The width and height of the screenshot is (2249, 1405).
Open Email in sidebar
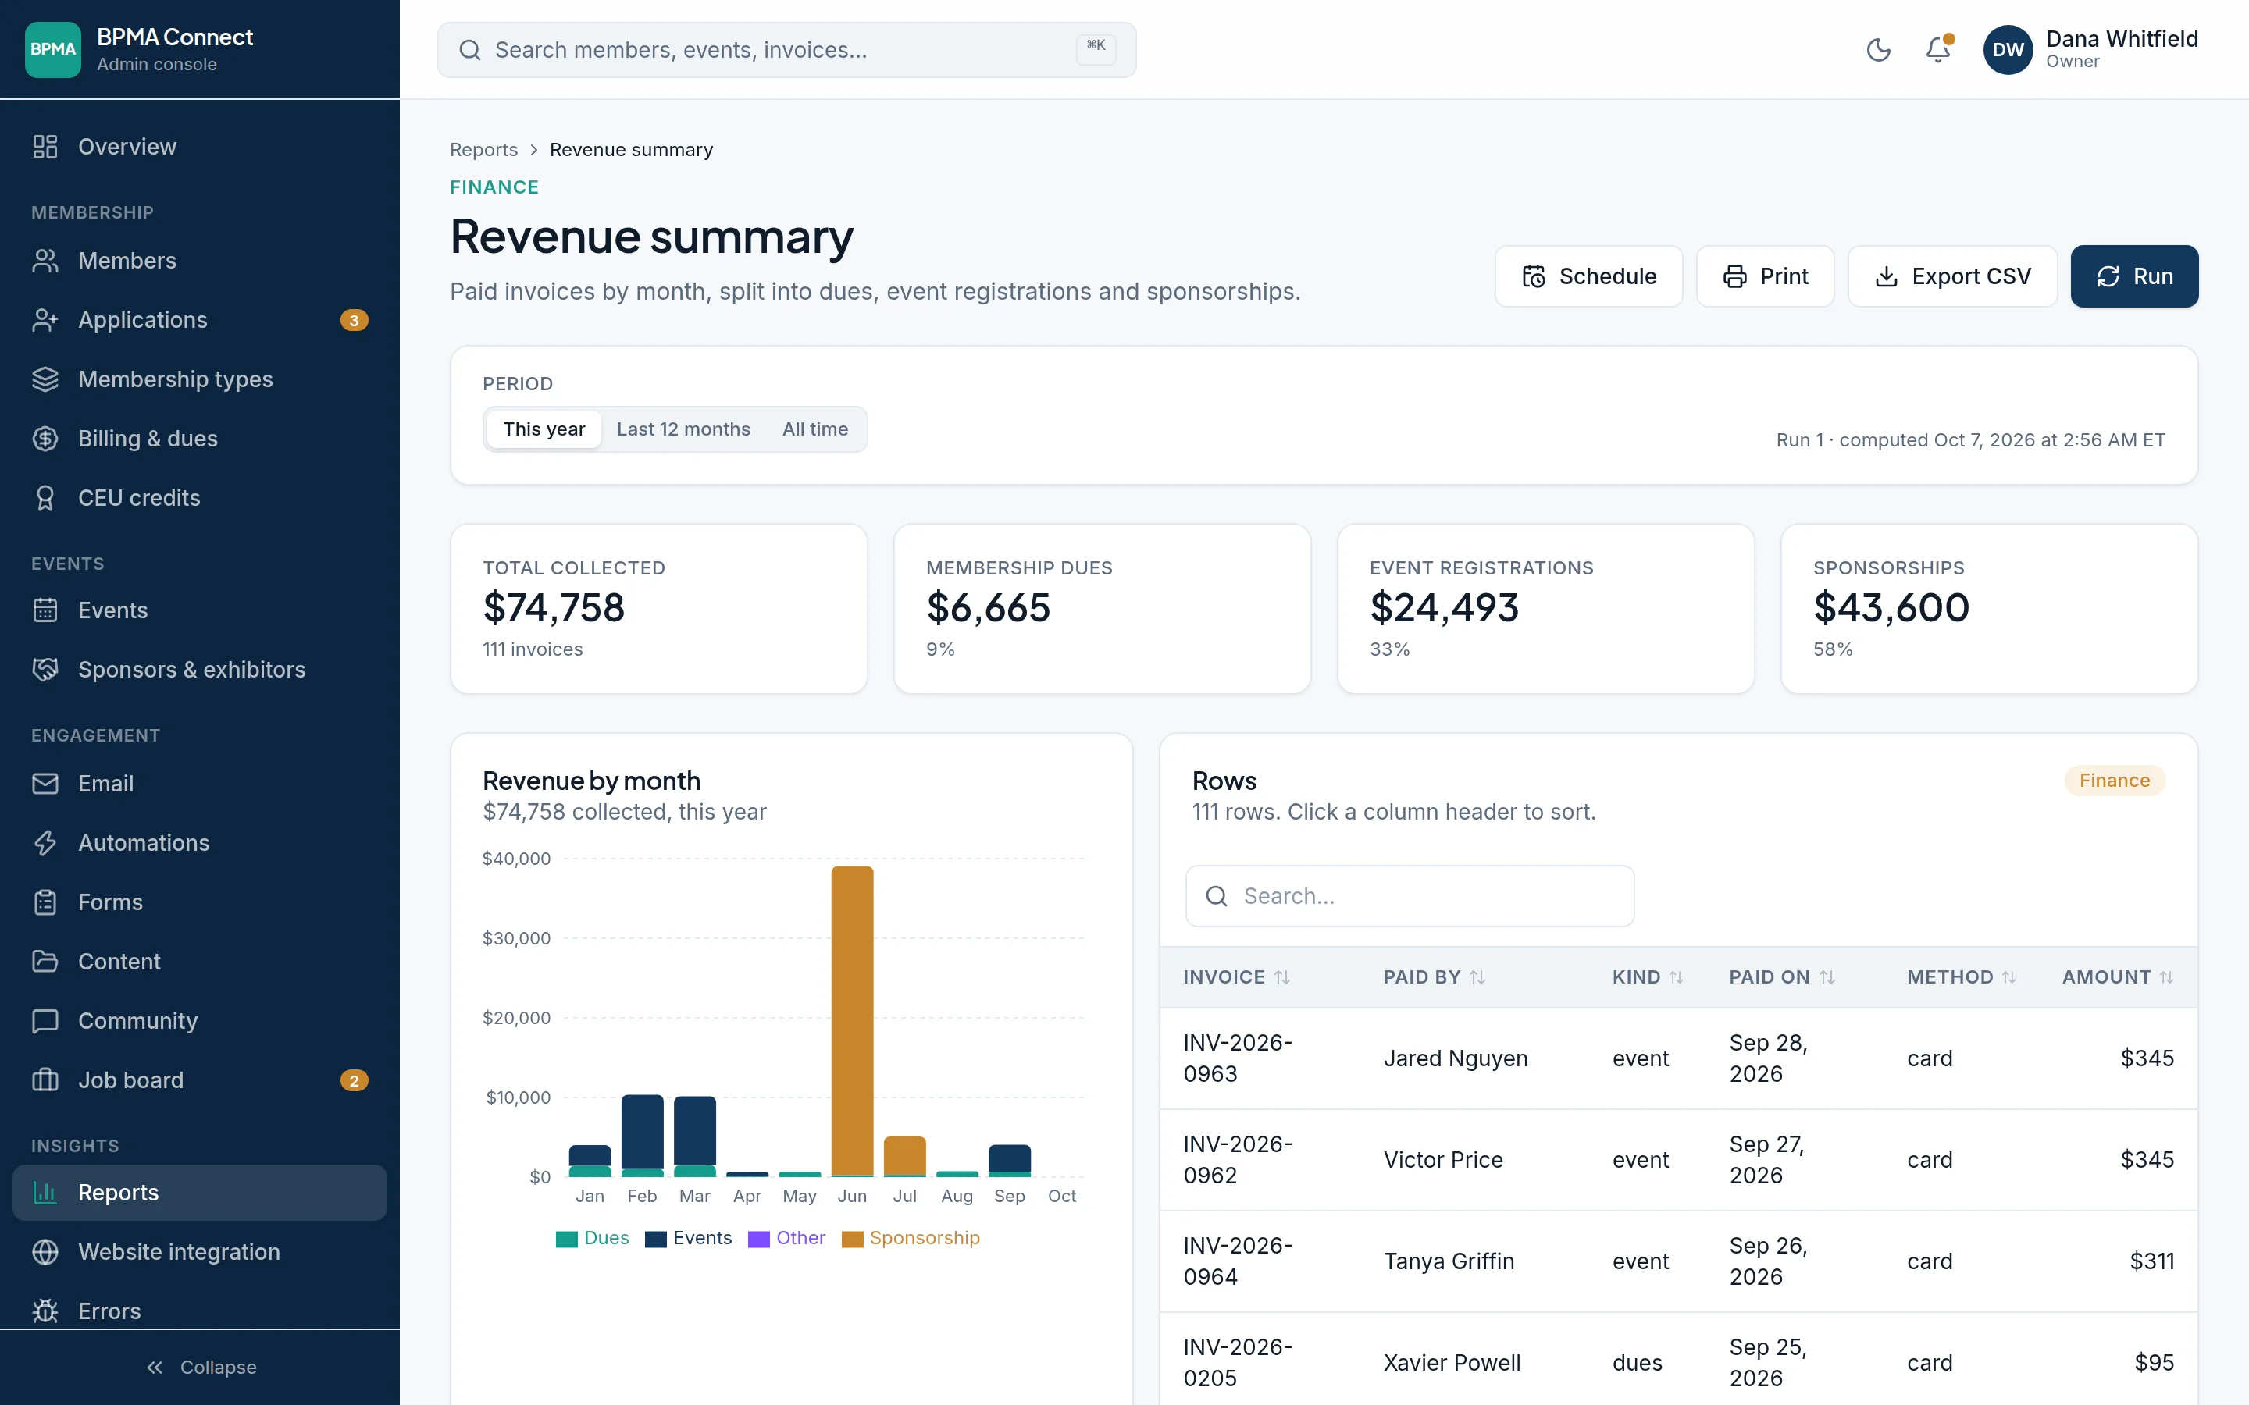[200, 784]
